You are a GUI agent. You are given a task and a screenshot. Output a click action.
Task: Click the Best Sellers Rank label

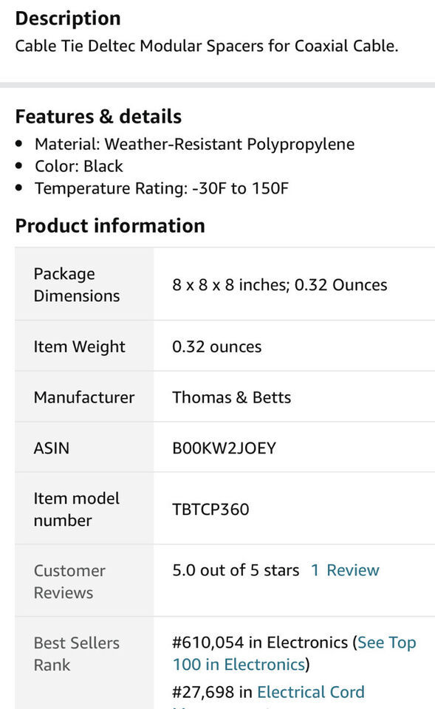click(76, 654)
